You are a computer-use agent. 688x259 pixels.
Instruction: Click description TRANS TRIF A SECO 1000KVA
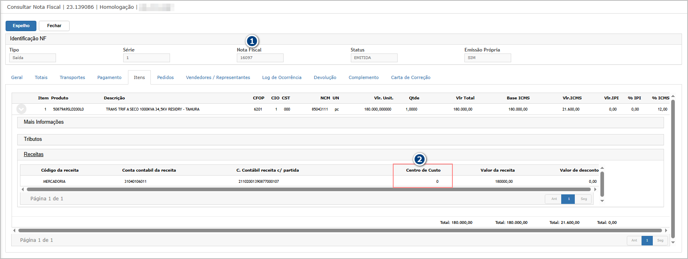(152, 109)
